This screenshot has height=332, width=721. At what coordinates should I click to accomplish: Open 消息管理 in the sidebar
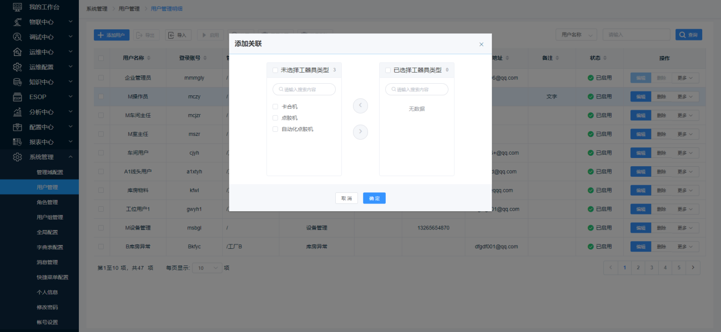[47, 262]
